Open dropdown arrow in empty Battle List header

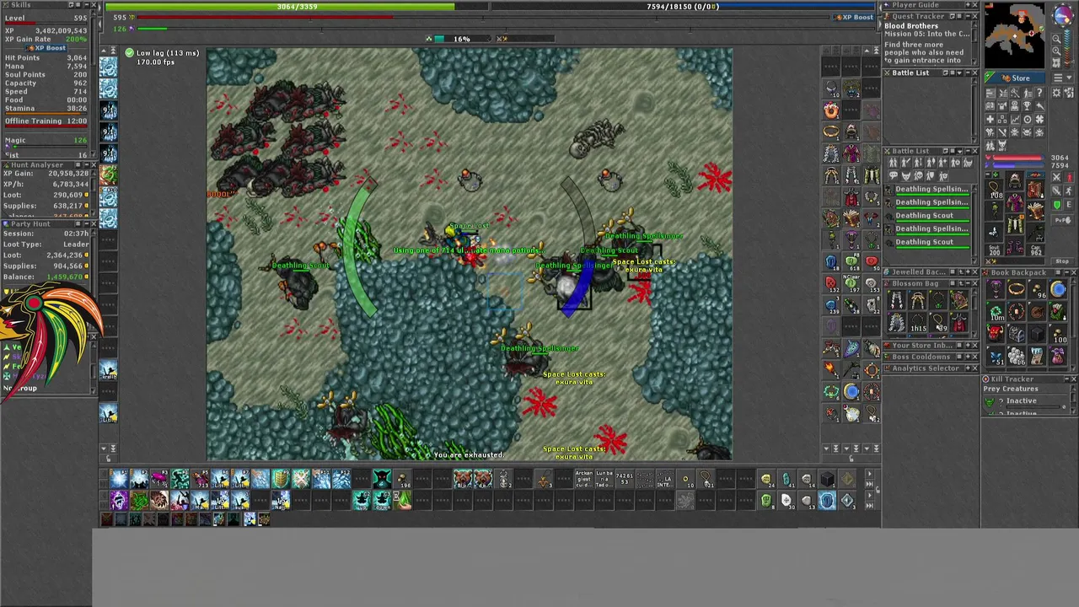(959, 73)
